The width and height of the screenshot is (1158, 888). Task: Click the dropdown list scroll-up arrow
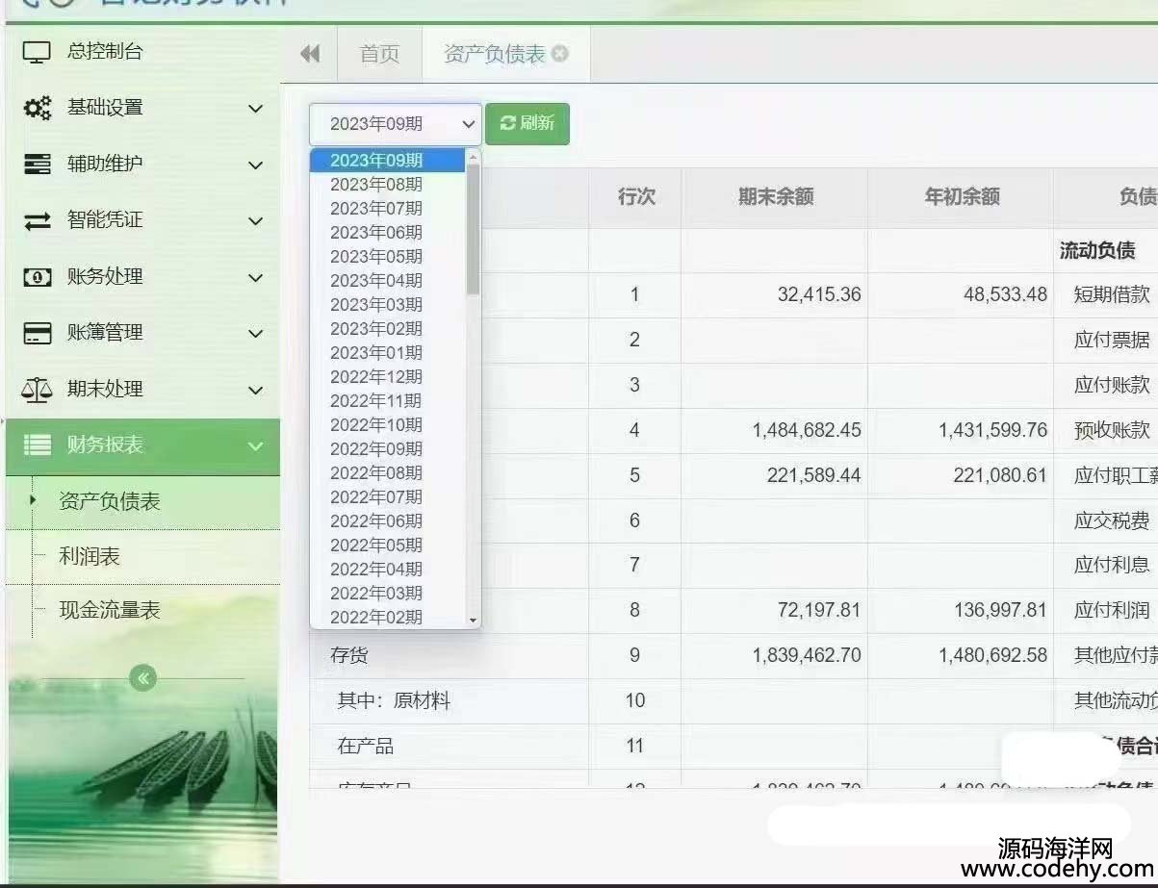tap(473, 156)
